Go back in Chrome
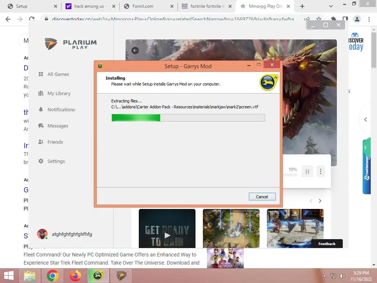This screenshot has width=377, height=283. click(x=8, y=19)
